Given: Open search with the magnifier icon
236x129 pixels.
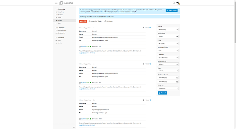Looking at the screenshot, I should (174, 3).
